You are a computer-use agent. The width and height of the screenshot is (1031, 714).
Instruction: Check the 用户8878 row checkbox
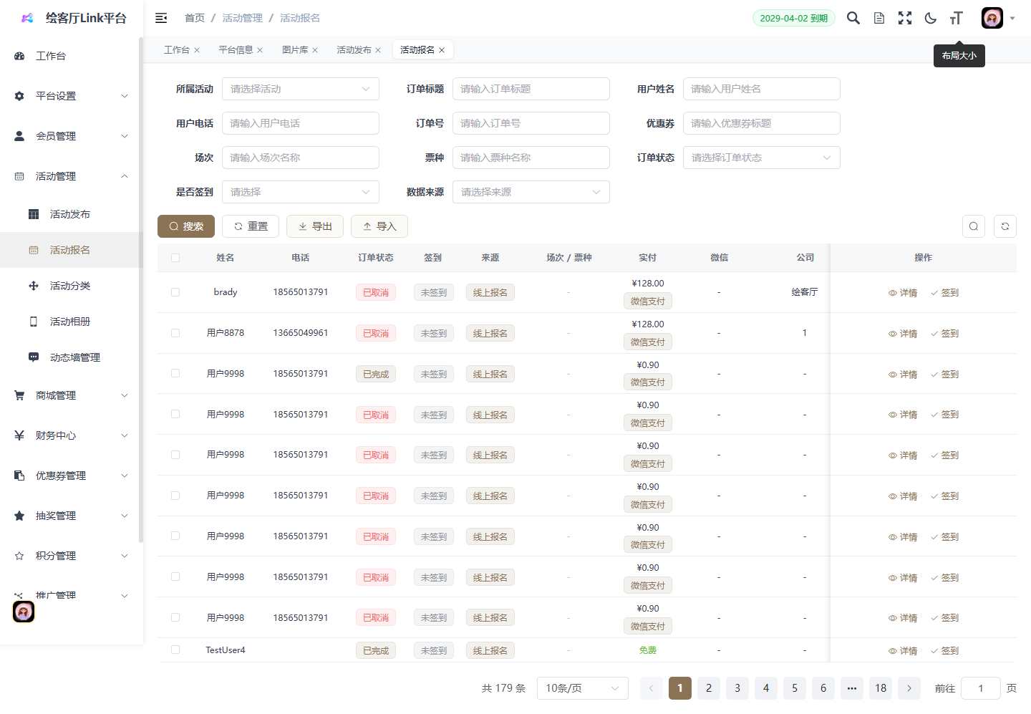pyautogui.click(x=175, y=333)
